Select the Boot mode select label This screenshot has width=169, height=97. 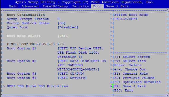click(x=24, y=36)
